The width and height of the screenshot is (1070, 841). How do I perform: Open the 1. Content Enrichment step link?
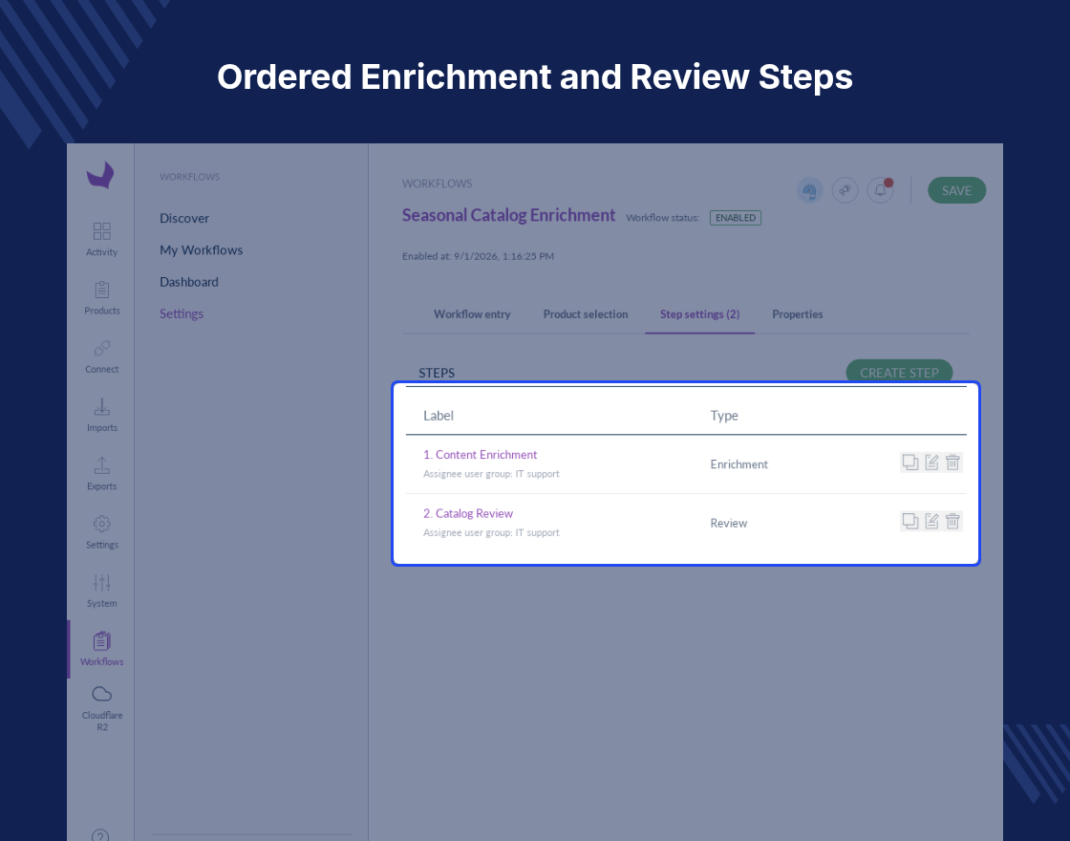point(480,455)
